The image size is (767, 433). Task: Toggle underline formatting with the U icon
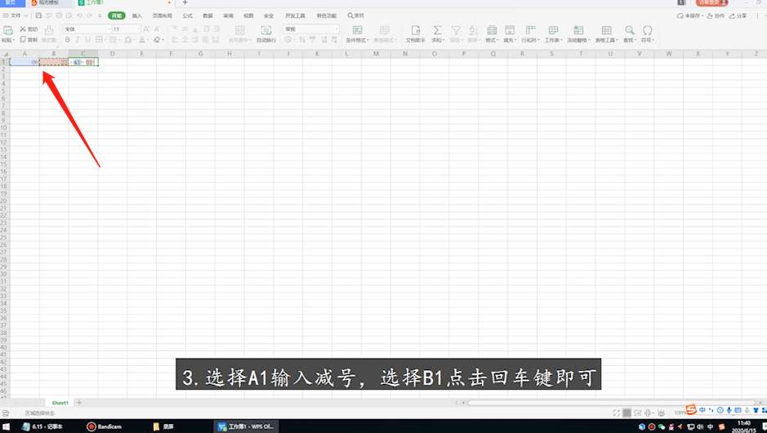coord(88,40)
